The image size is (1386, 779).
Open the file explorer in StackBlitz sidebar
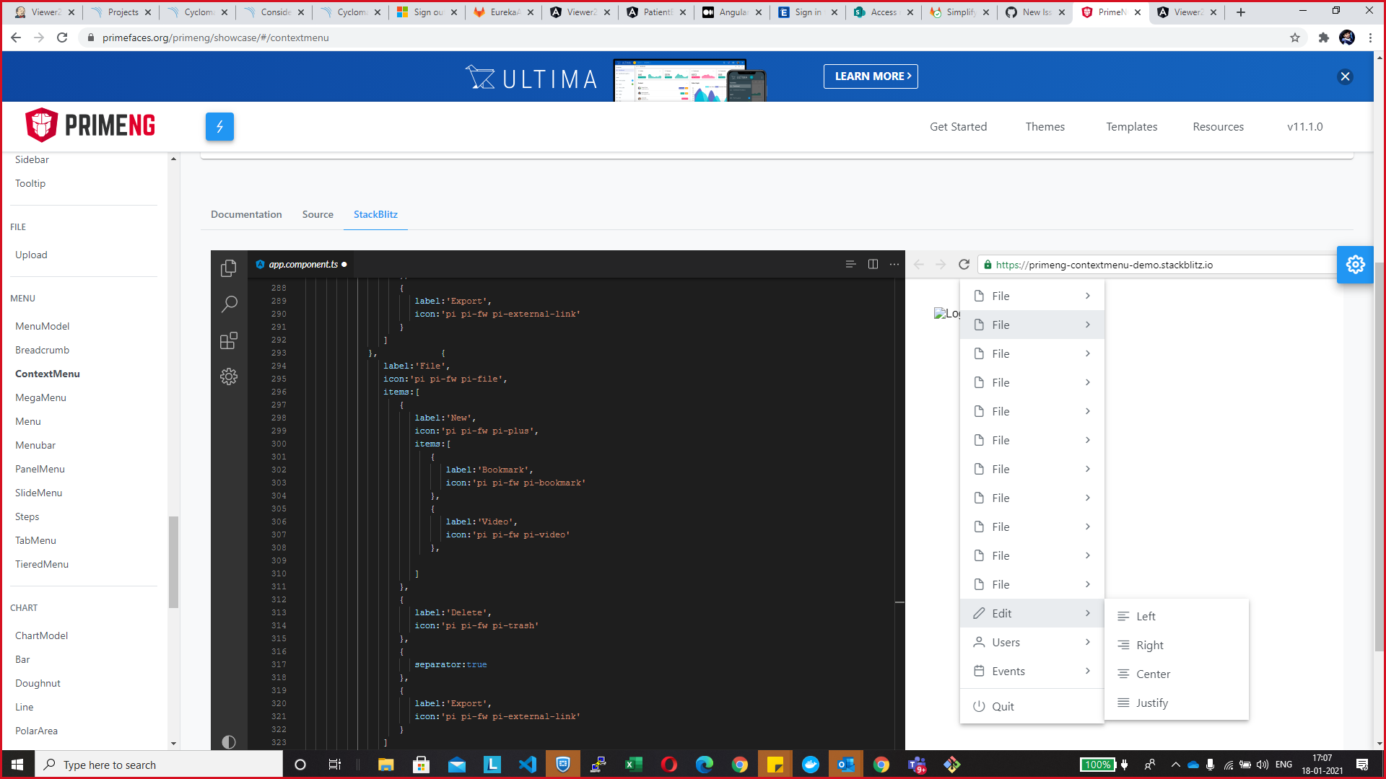pos(229,268)
